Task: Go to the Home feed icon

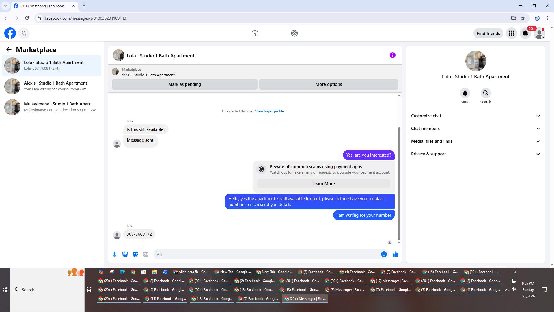Action: (255, 33)
